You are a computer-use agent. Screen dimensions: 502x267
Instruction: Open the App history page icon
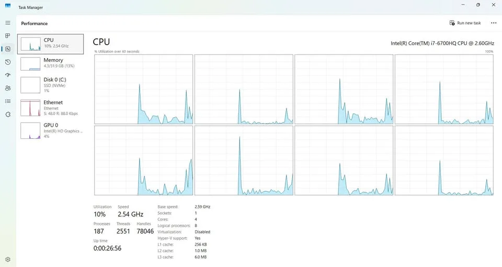[8, 62]
